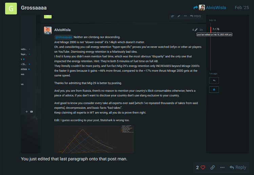Click the sidebar plus icon

click(x=27, y=111)
